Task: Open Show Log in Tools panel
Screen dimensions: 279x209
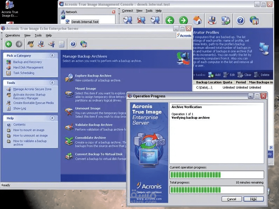Action: click(20, 108)
